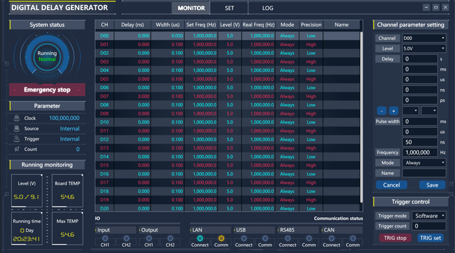Click the USB Connect indicator light
455x253 pixels.
(244, 238)
